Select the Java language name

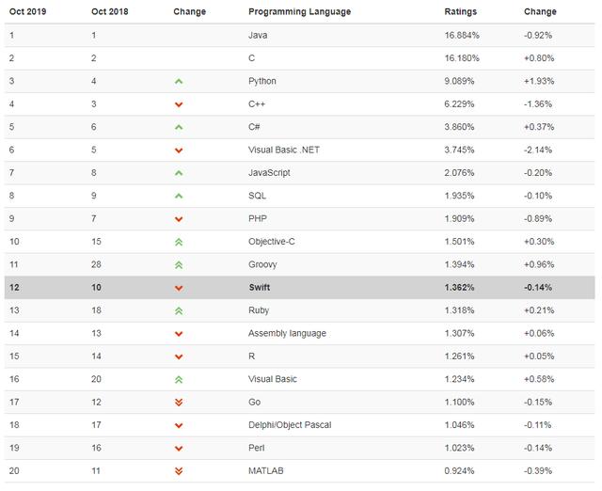[258, 36]
